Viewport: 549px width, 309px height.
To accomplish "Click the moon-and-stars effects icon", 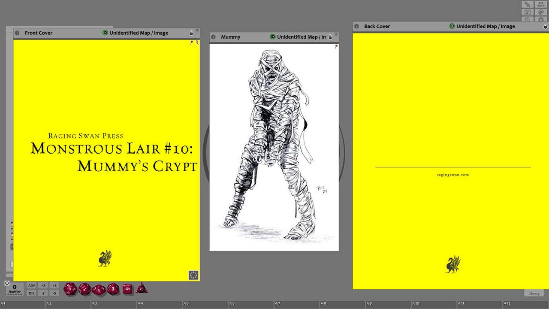I will click(x=527, y=20).
